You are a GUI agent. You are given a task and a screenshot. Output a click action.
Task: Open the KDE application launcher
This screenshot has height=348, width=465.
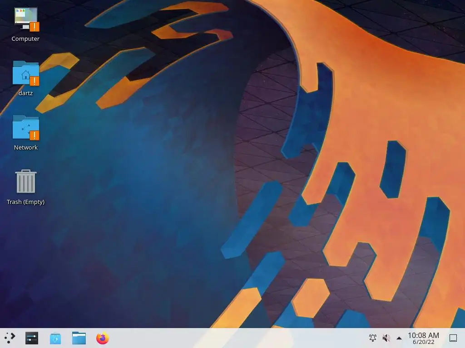(x=10, y=338)
